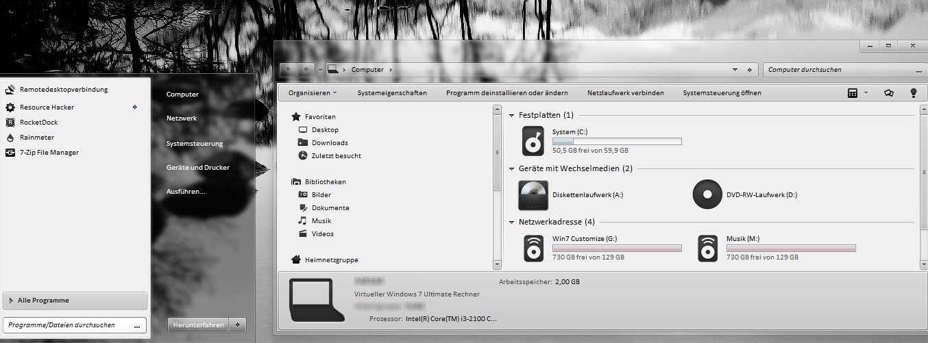Choose Ausführen... in start menu
928x343 pixels.
pos(186,191)
